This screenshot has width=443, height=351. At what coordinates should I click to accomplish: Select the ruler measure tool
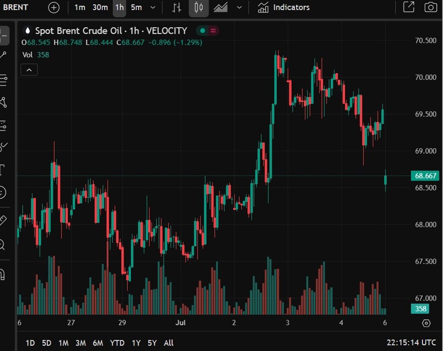pyautogui.click(x=2, y=221)
